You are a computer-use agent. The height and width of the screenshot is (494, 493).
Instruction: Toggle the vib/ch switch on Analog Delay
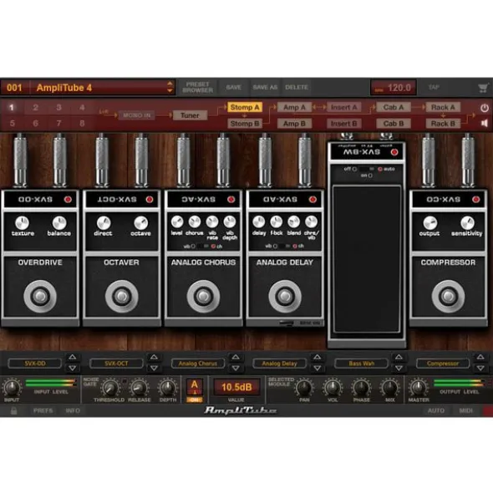(x=284, y=246)
